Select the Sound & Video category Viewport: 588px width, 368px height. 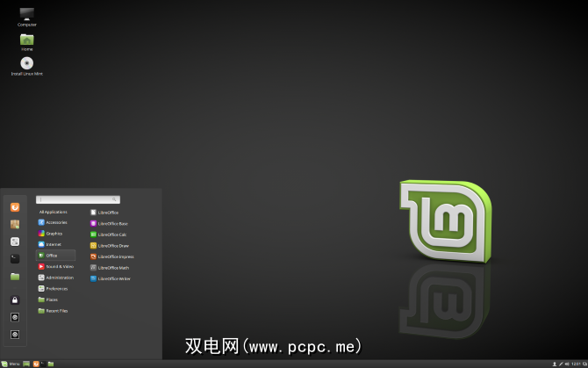coord(56,266)
